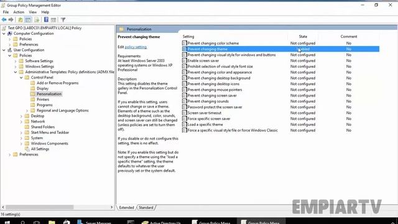Open the Help menu
This screenshot has height=224, width=398.
click(x=45, y=12)
